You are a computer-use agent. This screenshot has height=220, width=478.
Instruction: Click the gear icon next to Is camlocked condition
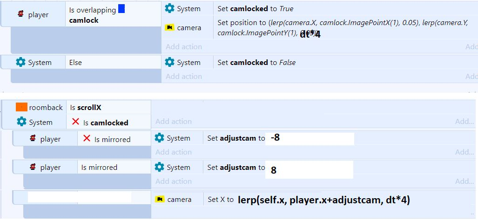(21, 122)
